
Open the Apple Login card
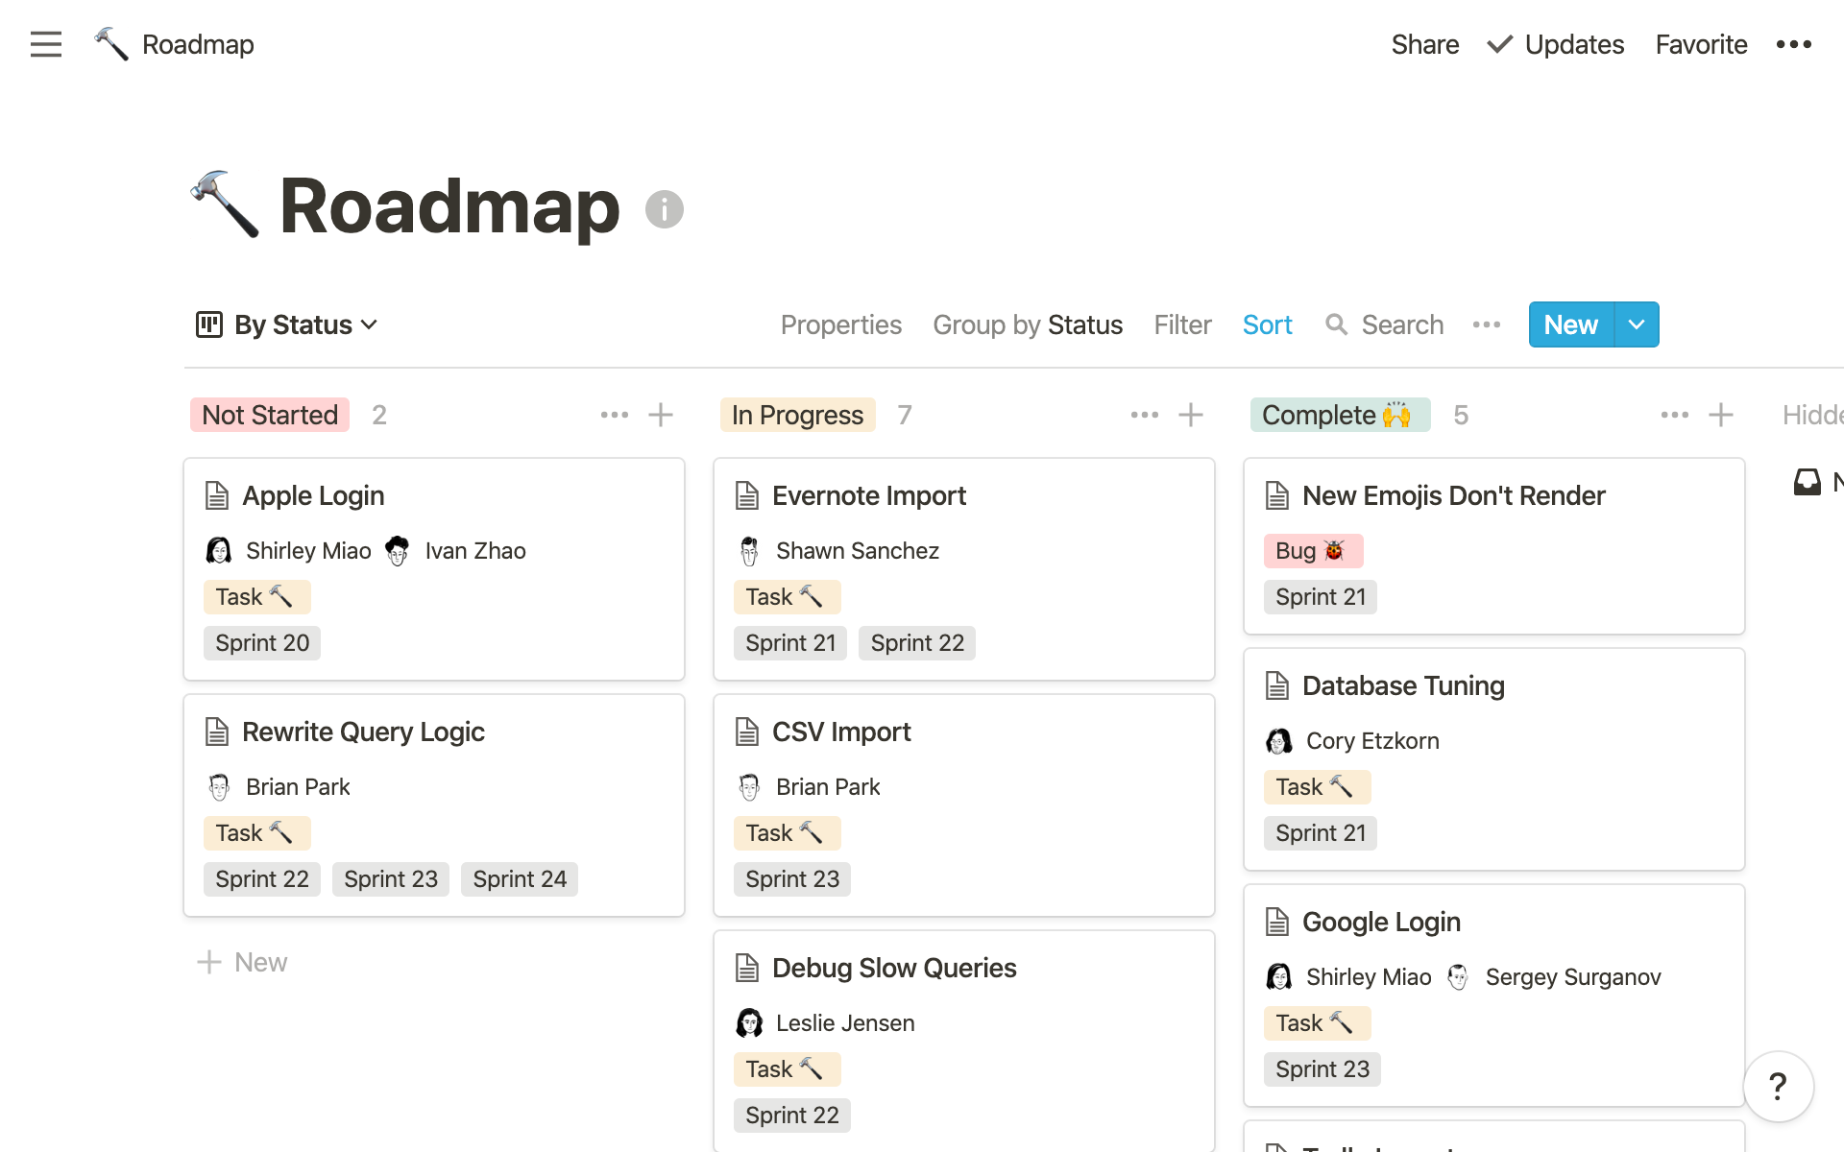point(313,495)
